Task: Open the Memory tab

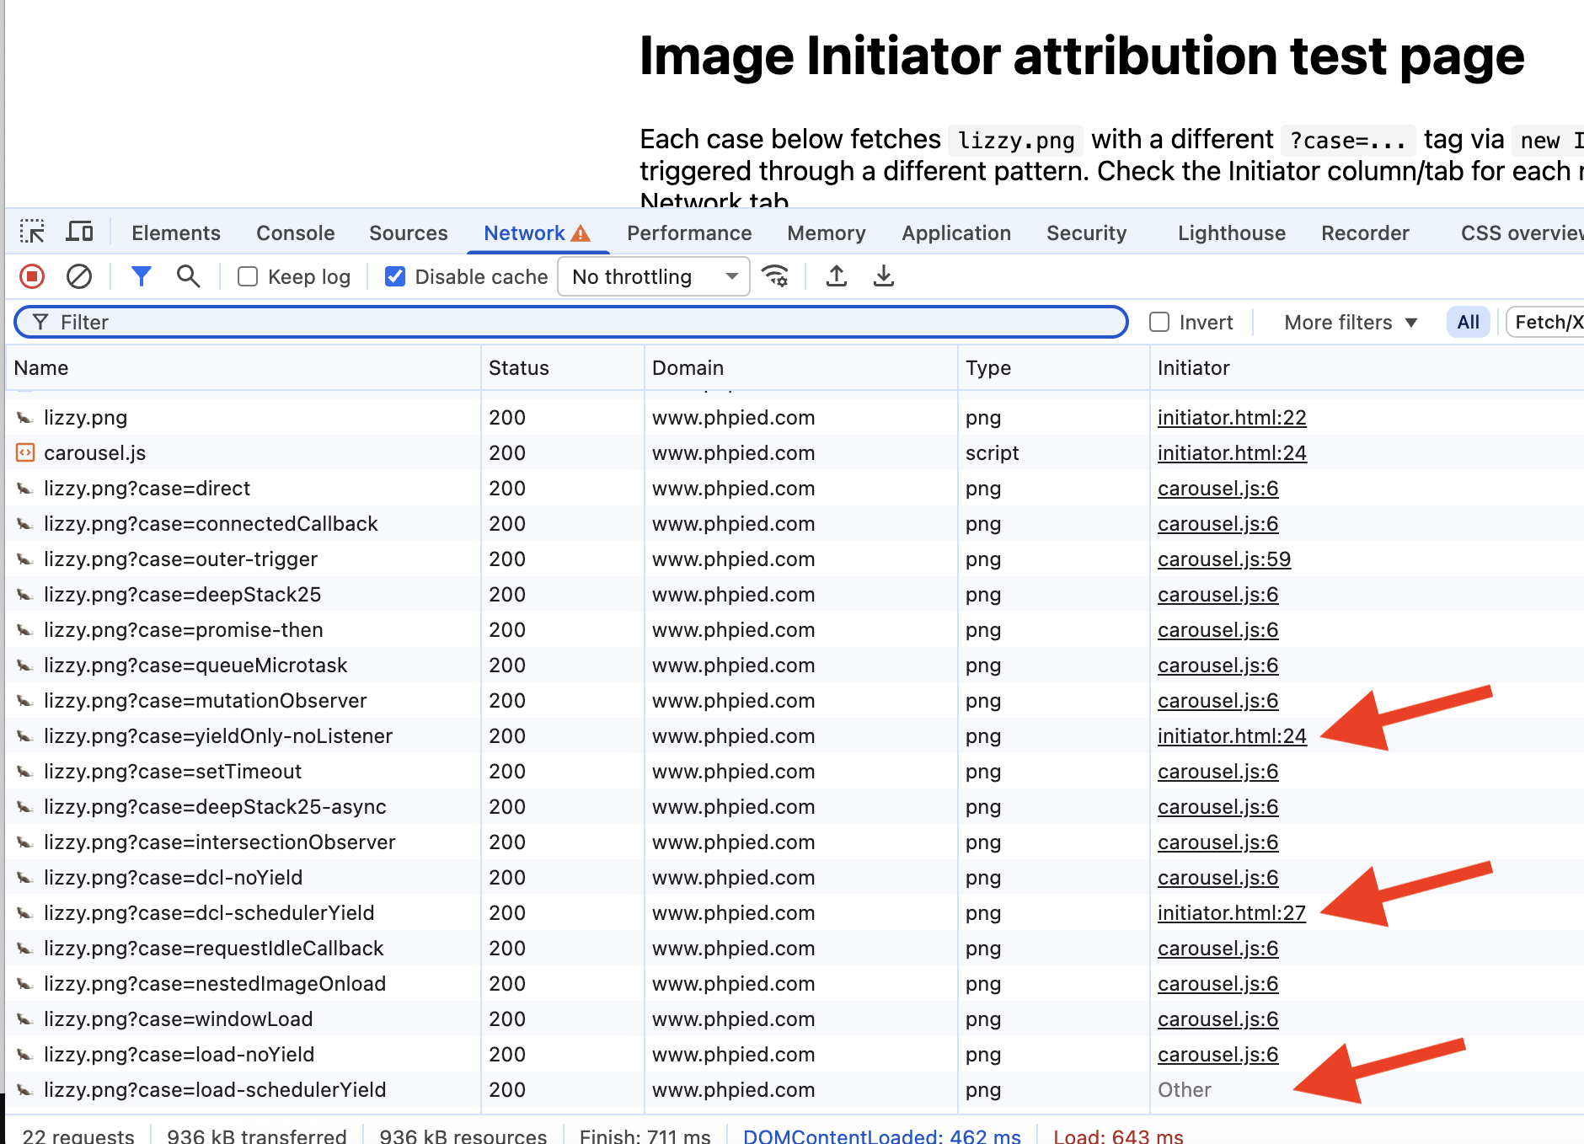Action: point(827,233)
